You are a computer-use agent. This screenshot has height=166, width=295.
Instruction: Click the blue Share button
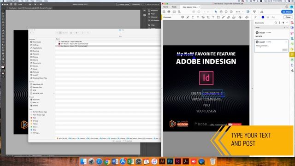(x=287, y=12)
